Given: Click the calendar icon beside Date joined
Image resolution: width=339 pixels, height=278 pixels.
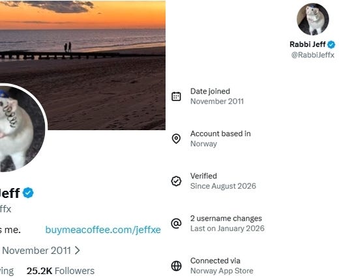Looking at the screenshot, I should pyautogui.click(x=176, y=96).
